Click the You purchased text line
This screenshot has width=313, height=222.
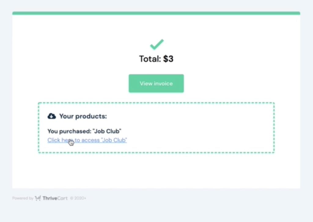coord(84,131)
